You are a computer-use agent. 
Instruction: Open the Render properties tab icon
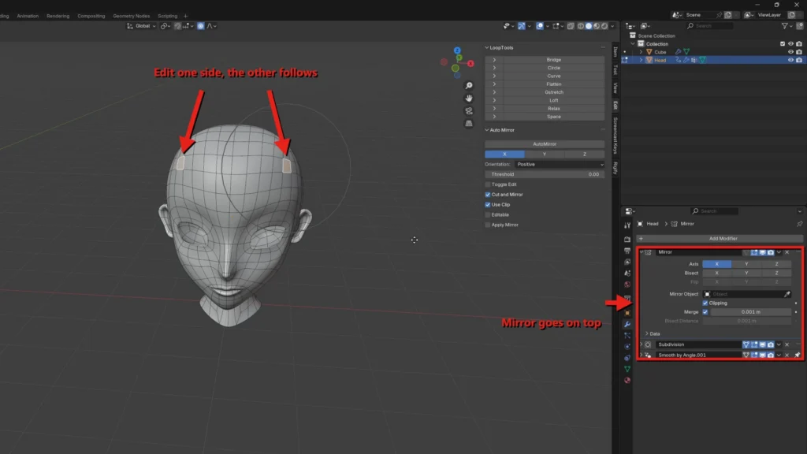(627, 240)
